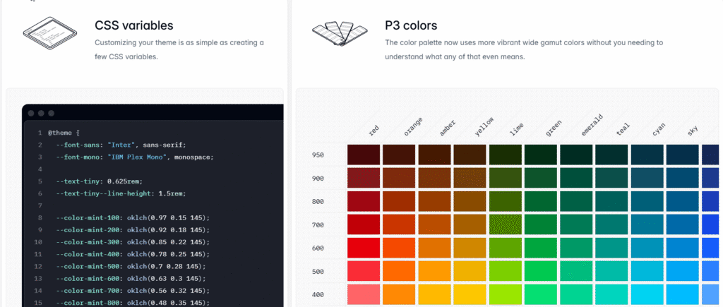Pick the teal 800 color swatch

pyautogui.click(x=611, y=202)
